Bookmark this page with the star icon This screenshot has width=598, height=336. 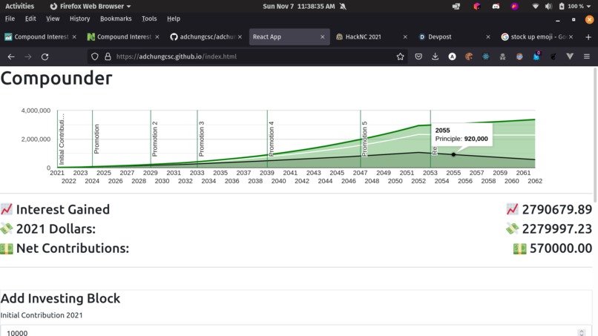[x=400, y=57]
